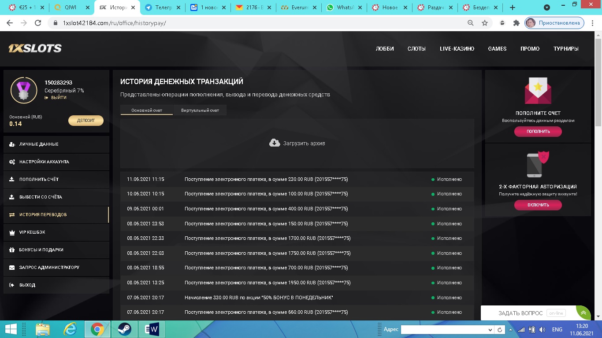Click the volume speaker icon in the tray

(x=542, y=330)
